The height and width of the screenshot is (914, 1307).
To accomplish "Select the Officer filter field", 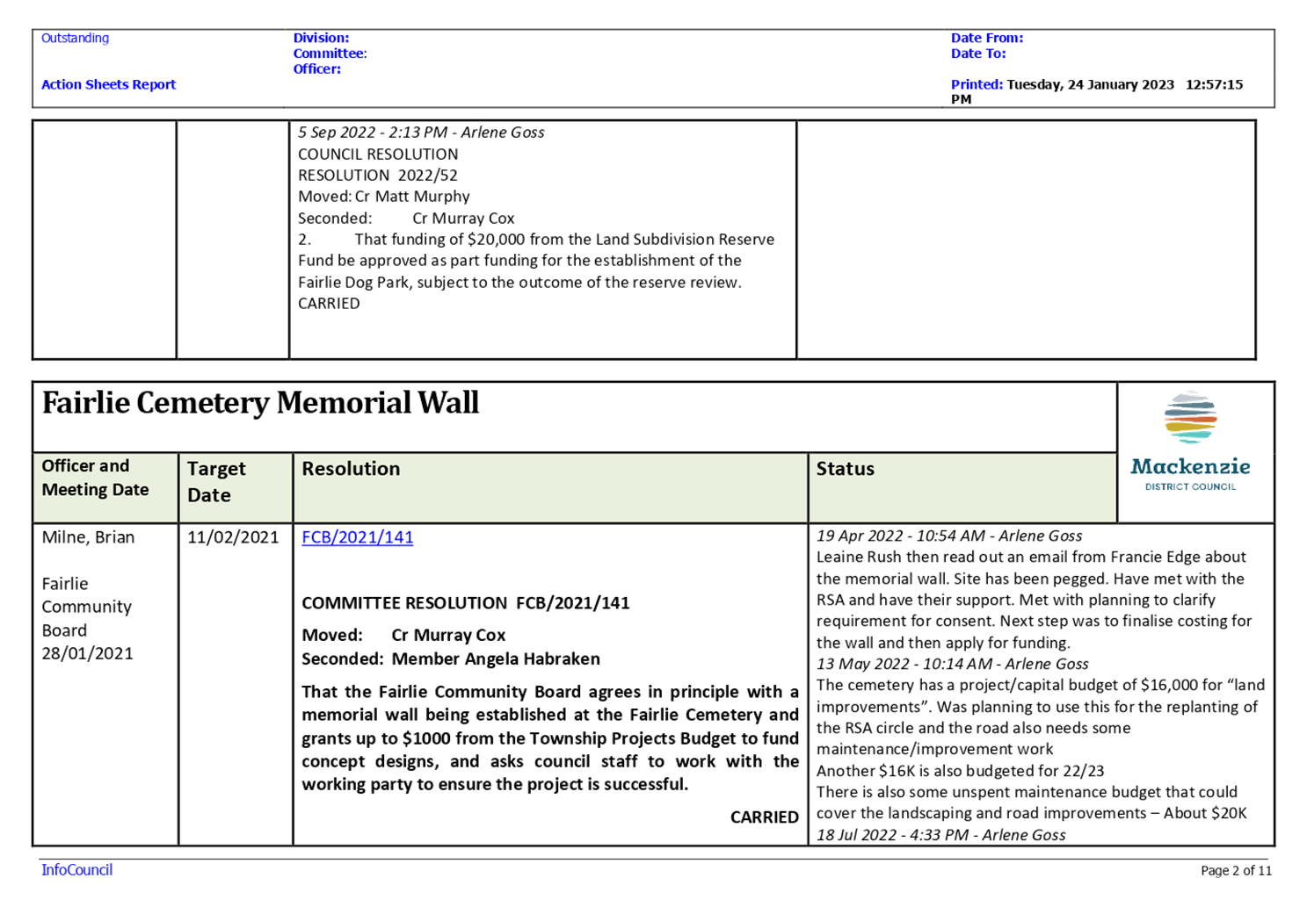I will click(316, 69).
